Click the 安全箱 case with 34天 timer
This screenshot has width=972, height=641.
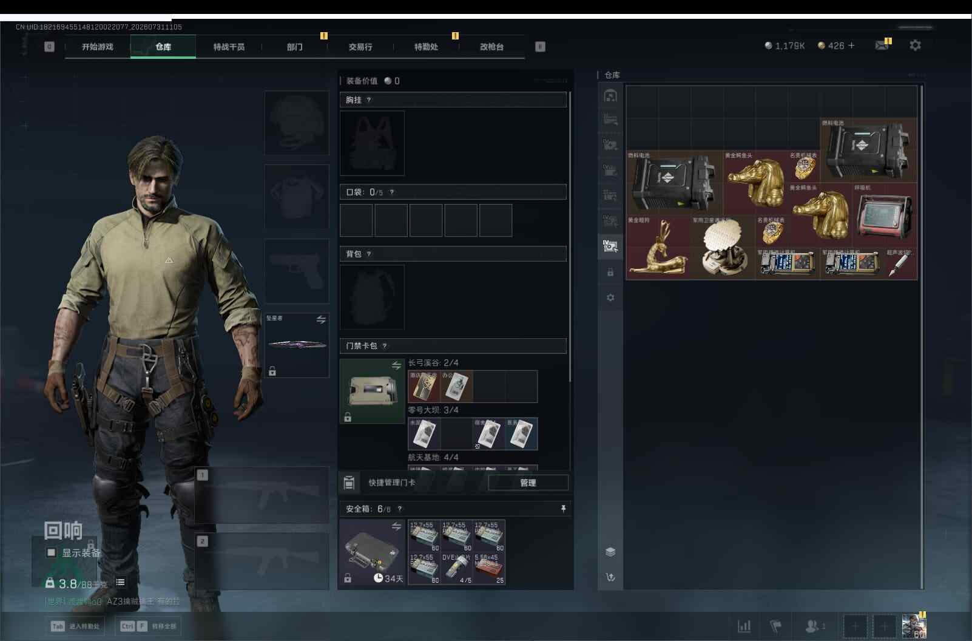click(x=372, y=552)
